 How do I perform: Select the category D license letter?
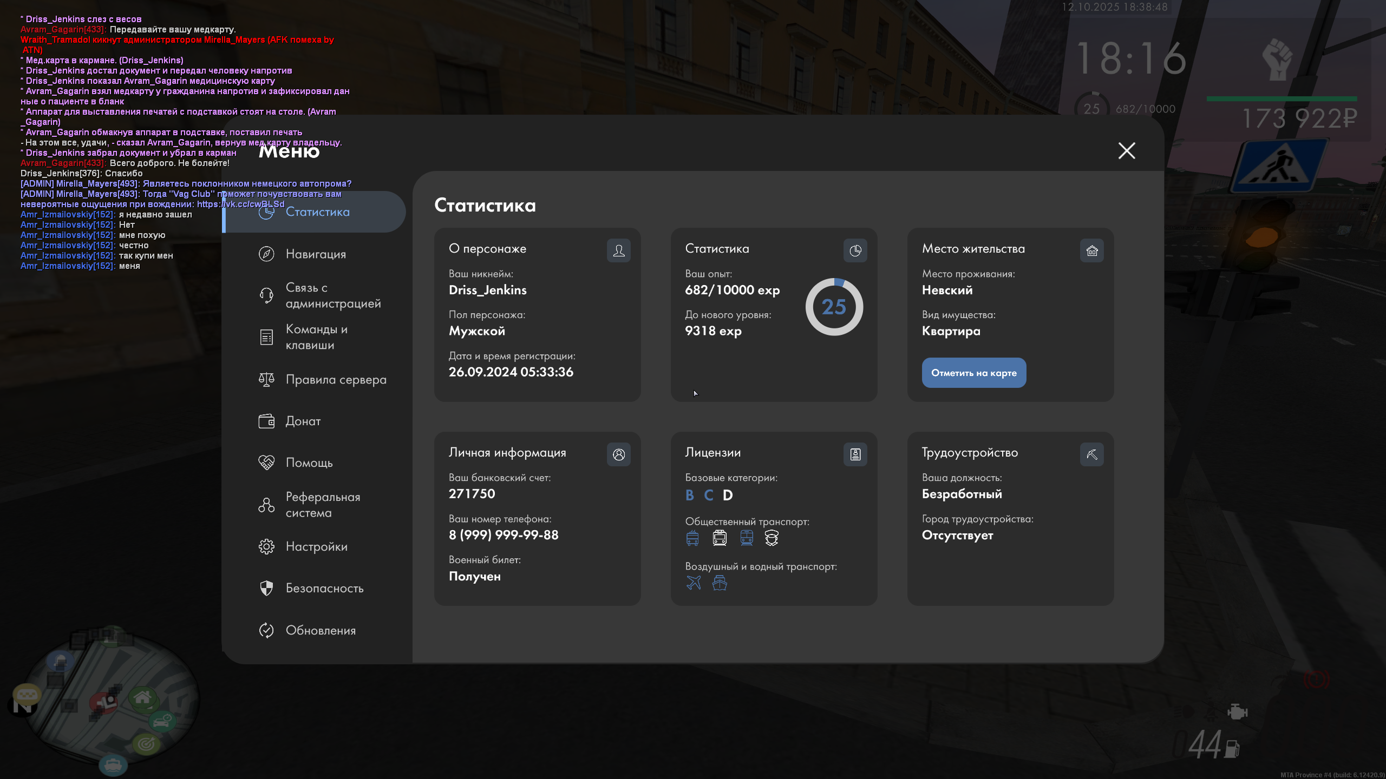pyautogui.click(x=728, y=495)
